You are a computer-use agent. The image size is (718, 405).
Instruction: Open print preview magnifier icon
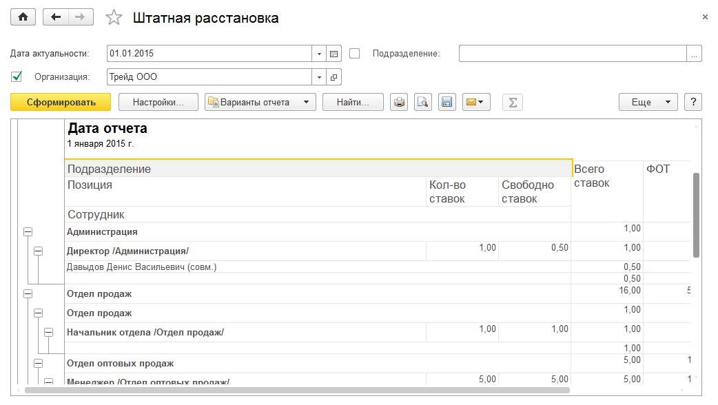point(422,103)
